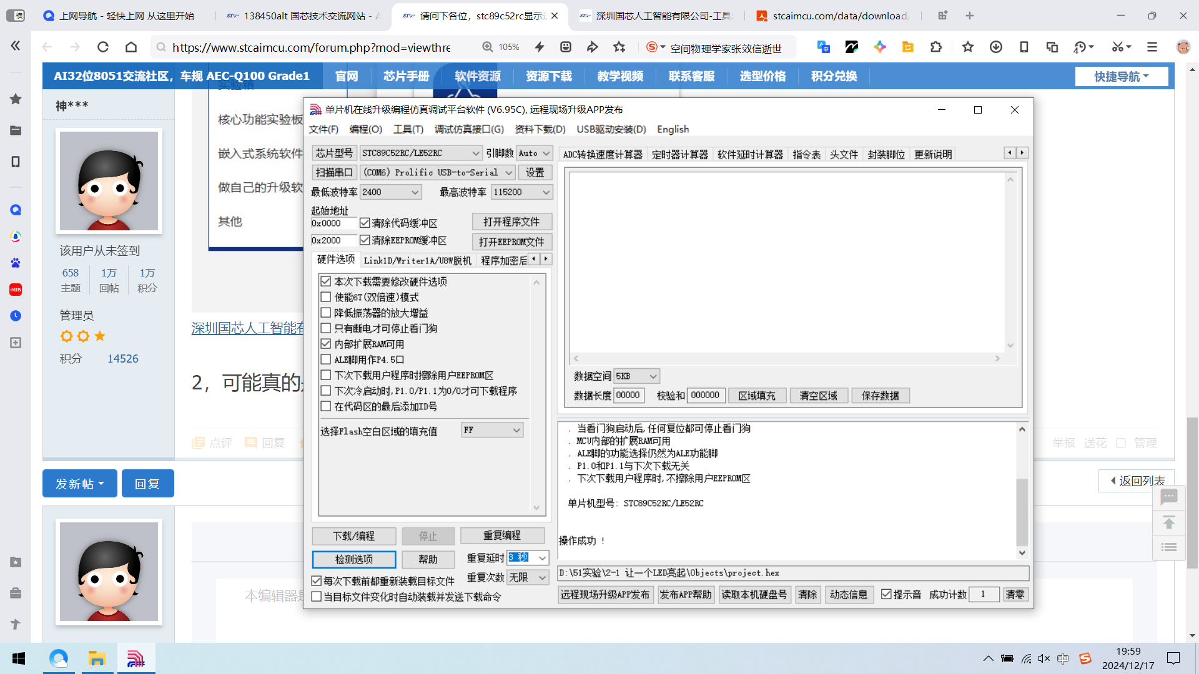1199x674 pixels.
Task: Open the Windows Start menu
Action: point(19,658)
